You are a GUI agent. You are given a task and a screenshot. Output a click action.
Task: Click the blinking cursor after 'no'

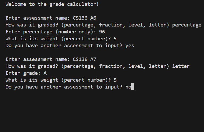[133, 86]
